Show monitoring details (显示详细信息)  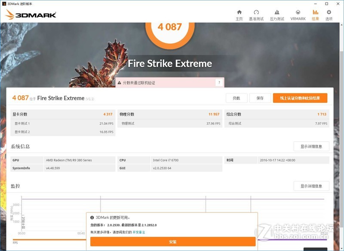[311, 186]
